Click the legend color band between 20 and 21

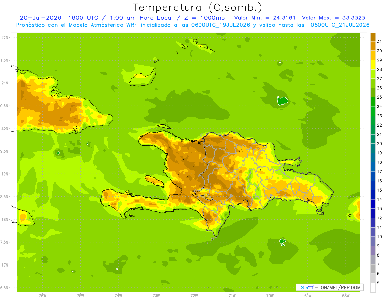(x=373, y=139)
